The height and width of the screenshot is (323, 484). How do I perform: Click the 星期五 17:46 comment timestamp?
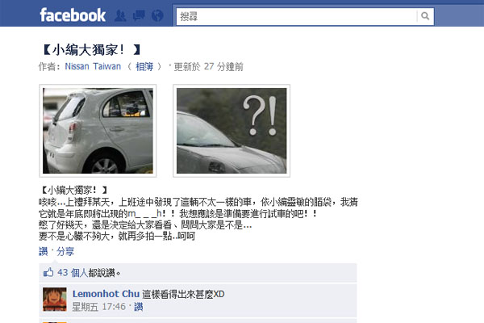click(98, 307)
